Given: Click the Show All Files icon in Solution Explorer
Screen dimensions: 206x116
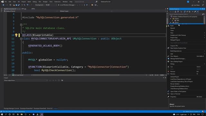Looking at the screenshot, I should 190,12.
